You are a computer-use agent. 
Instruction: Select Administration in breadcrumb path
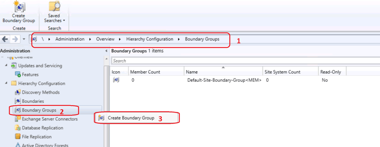[x=70, y=39]
